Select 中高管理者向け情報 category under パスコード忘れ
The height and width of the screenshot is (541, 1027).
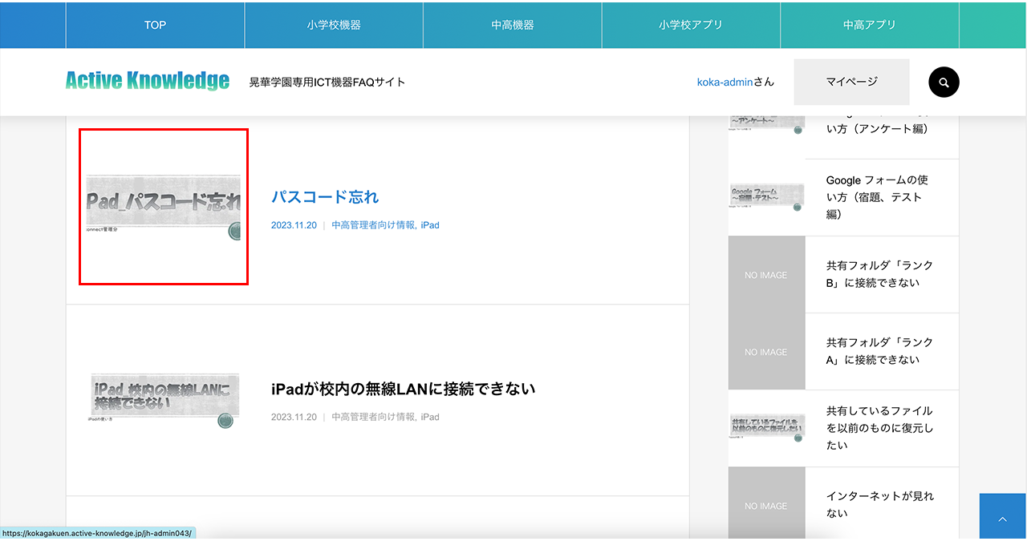click(x=374, y=225)
